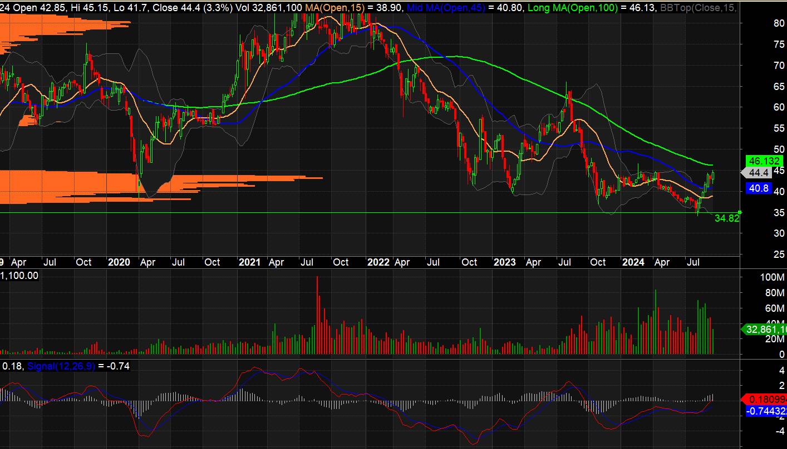Select the green volume value tag
The width and height of the screenshot is (787, 449).
[764, 330]
